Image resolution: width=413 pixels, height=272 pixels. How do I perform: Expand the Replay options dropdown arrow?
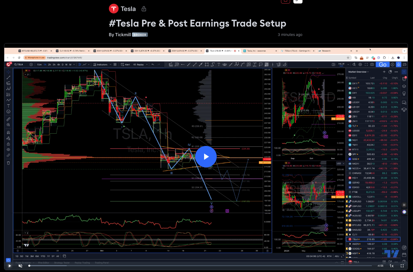(x=147, y=64)
